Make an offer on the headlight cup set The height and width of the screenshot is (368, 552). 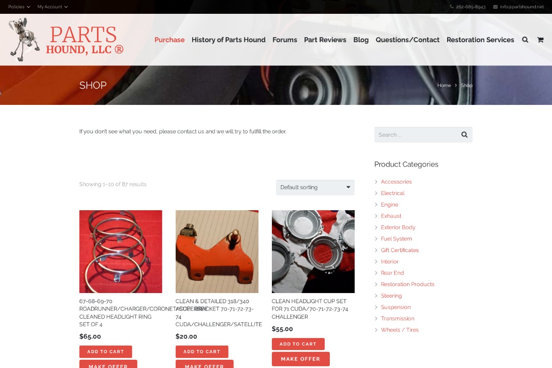click(x=301, y=359)
